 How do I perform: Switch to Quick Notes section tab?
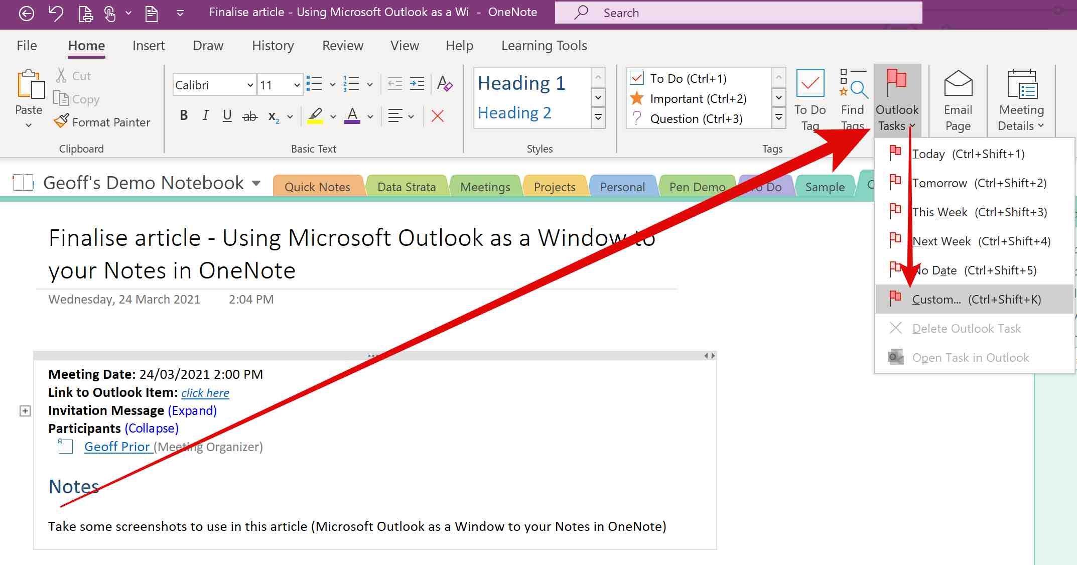pyautogui.click(x=318, y=187)
